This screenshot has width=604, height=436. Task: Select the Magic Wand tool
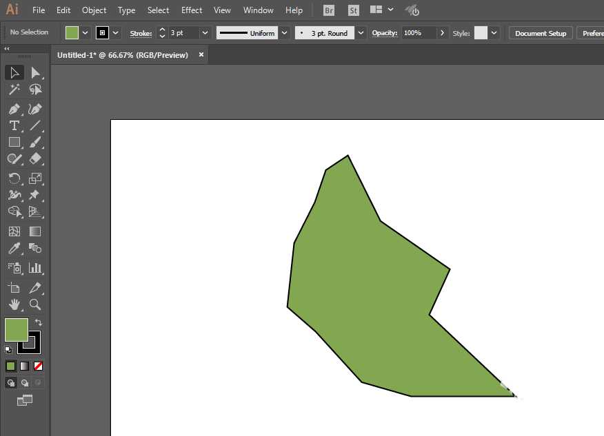(x=14, y=90)
